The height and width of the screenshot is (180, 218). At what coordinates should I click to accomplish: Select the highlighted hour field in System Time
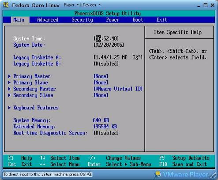[x=98, y=38]
